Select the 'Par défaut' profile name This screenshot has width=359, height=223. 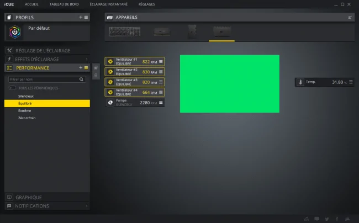click(x=39, y=28)
